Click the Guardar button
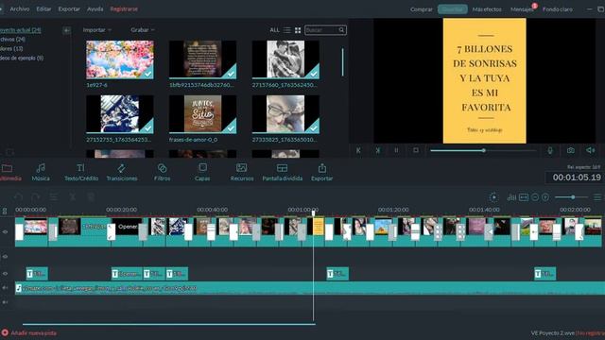 453,9
